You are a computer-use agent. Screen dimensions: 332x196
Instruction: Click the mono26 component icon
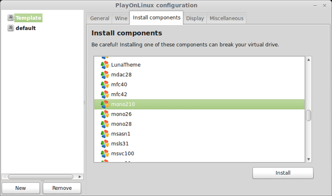click(x=105, y=114)
